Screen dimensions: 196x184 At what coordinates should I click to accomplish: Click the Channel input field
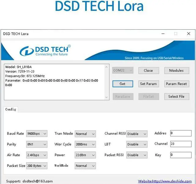point(181,144)
